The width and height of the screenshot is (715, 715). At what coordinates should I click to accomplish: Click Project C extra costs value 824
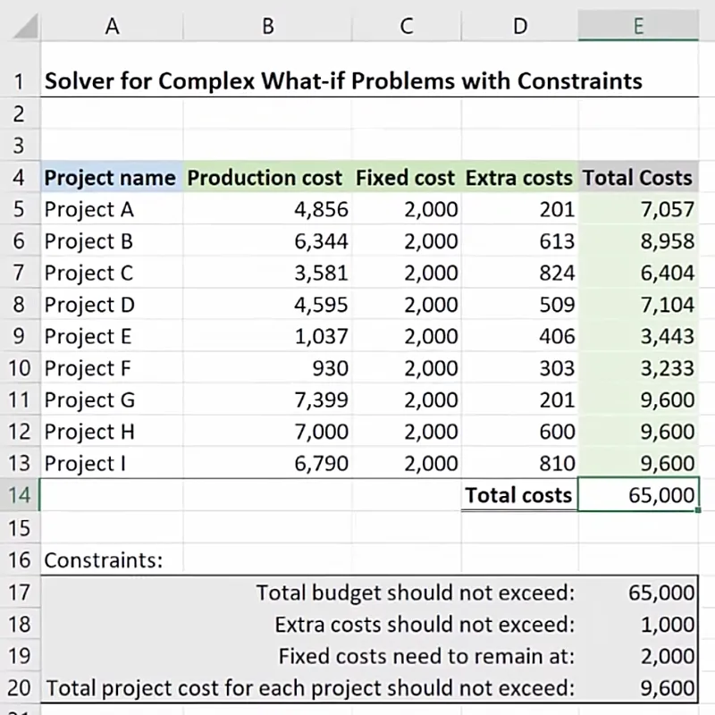point(557,273)
